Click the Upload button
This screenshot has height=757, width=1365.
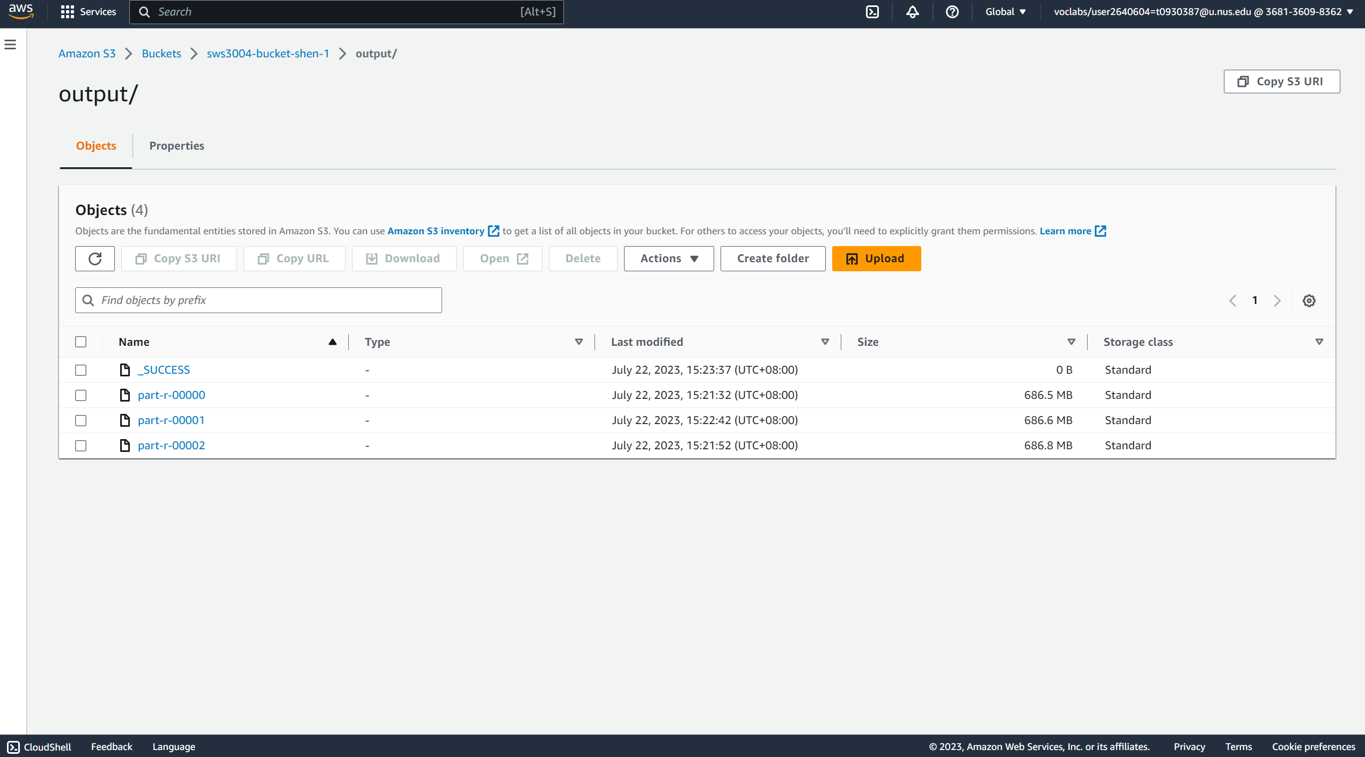[876, 259]
